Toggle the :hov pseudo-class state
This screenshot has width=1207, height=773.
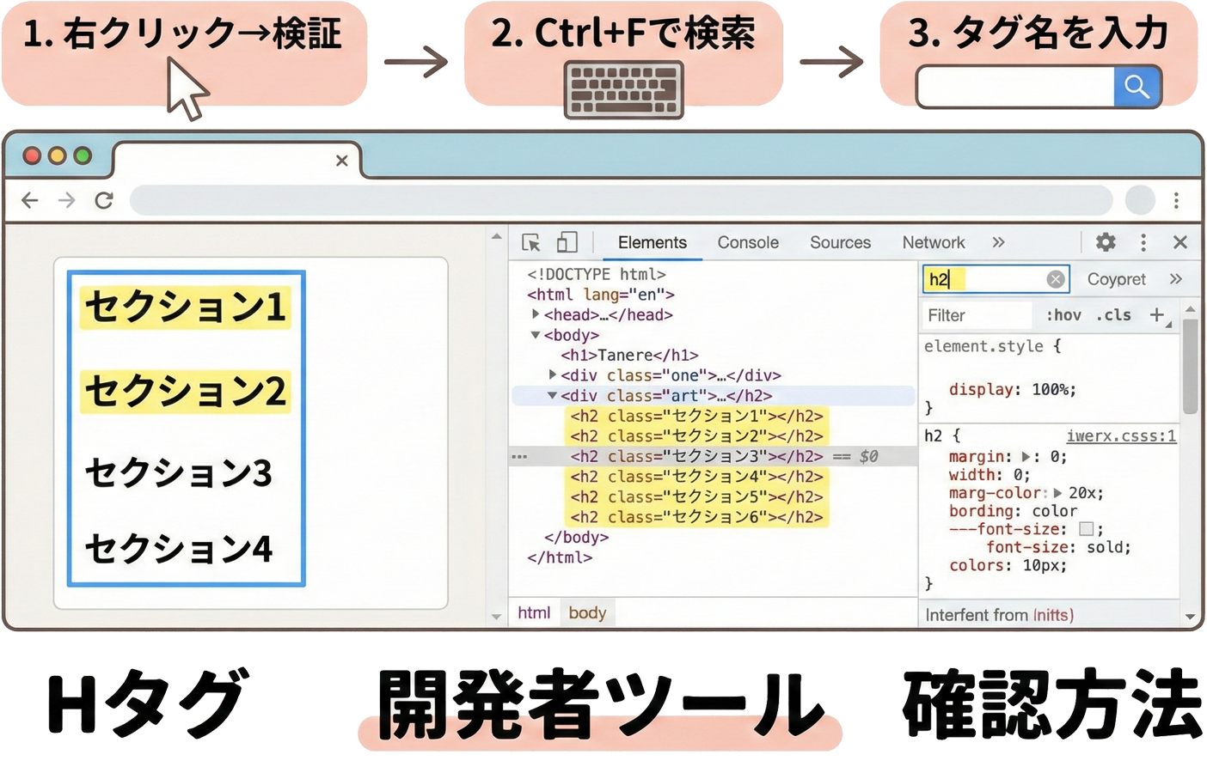[1063, 315]
